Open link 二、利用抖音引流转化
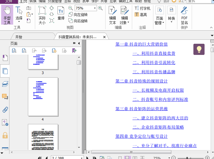The width and height of the screenshot is (214, 159). pos(154,63)
